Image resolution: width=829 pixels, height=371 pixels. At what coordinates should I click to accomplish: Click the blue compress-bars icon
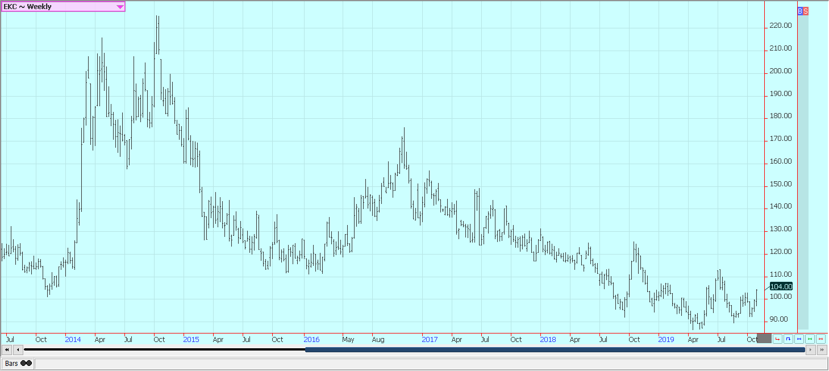click(x=799, y=339)
